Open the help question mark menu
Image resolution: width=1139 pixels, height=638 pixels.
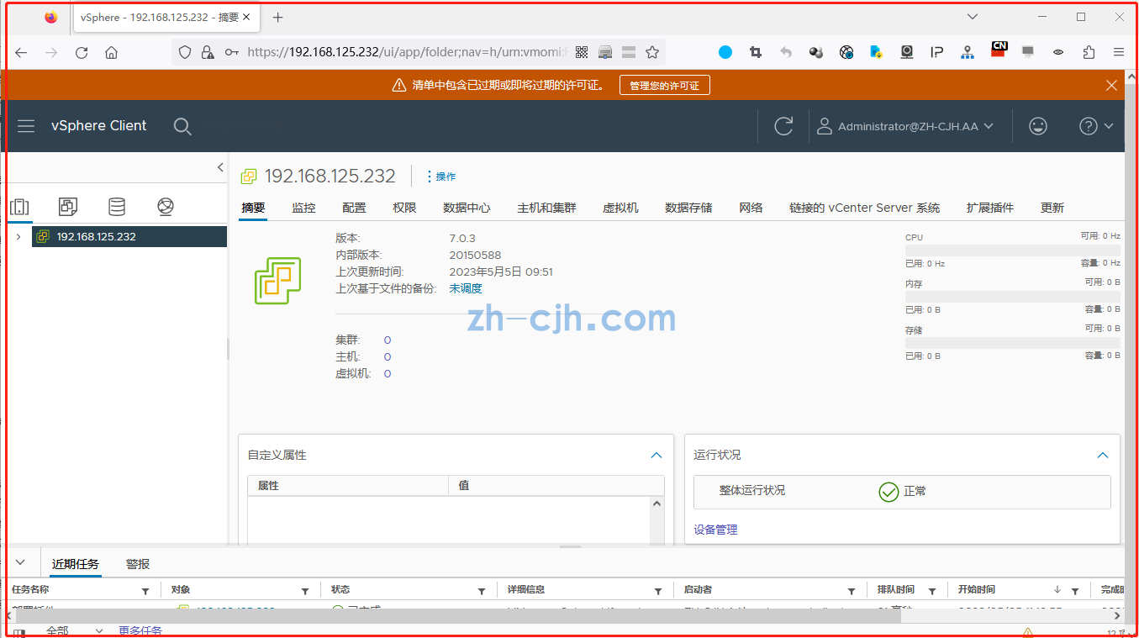click(x=1096, y=126)
